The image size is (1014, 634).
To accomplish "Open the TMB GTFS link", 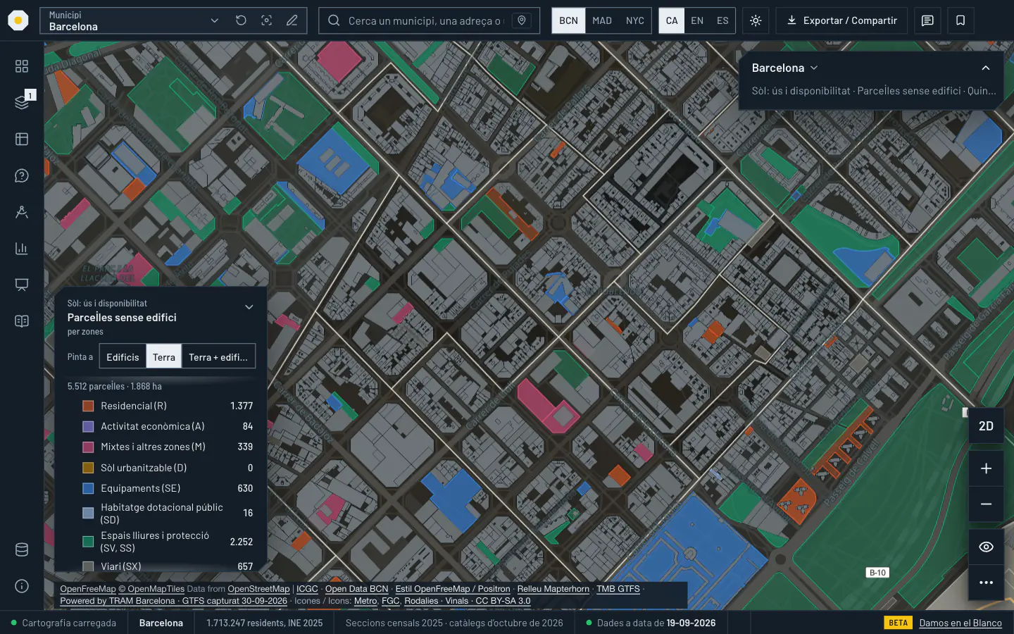I will [618, 589].
